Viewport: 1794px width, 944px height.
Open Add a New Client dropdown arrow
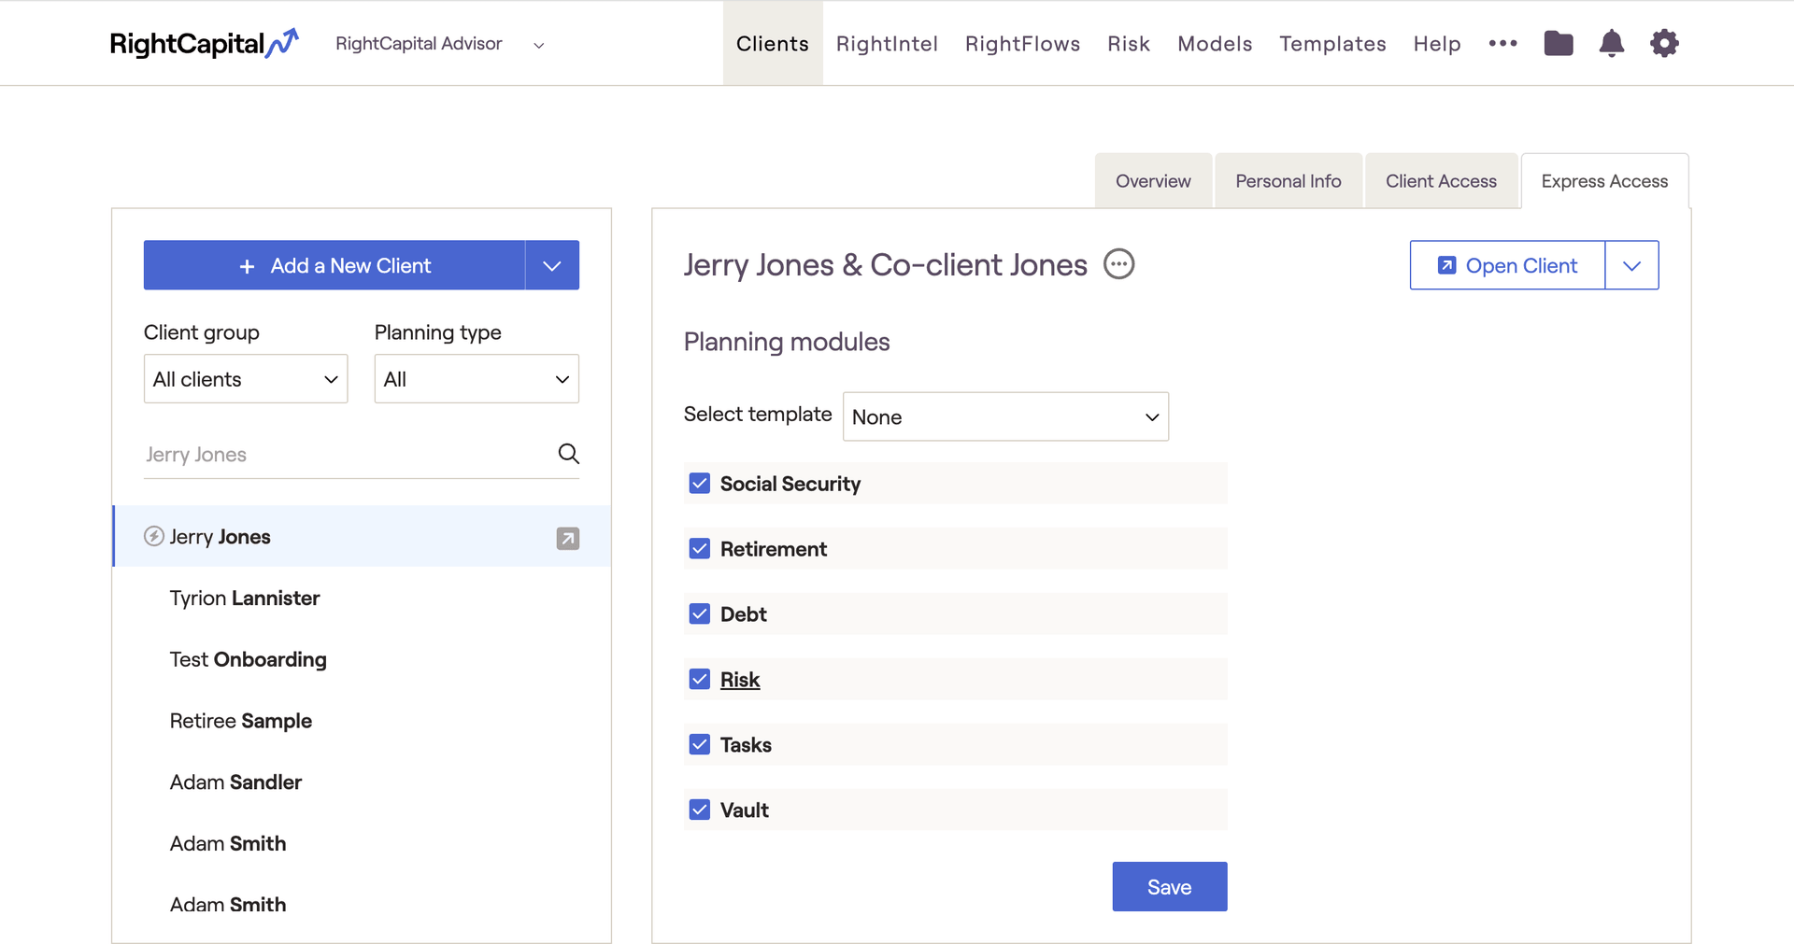point(552,265)
